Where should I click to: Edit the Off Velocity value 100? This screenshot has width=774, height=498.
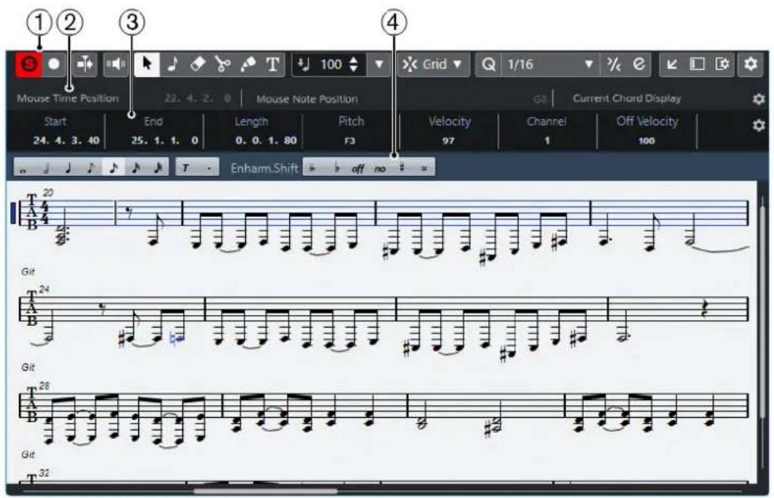click(646, 141)
